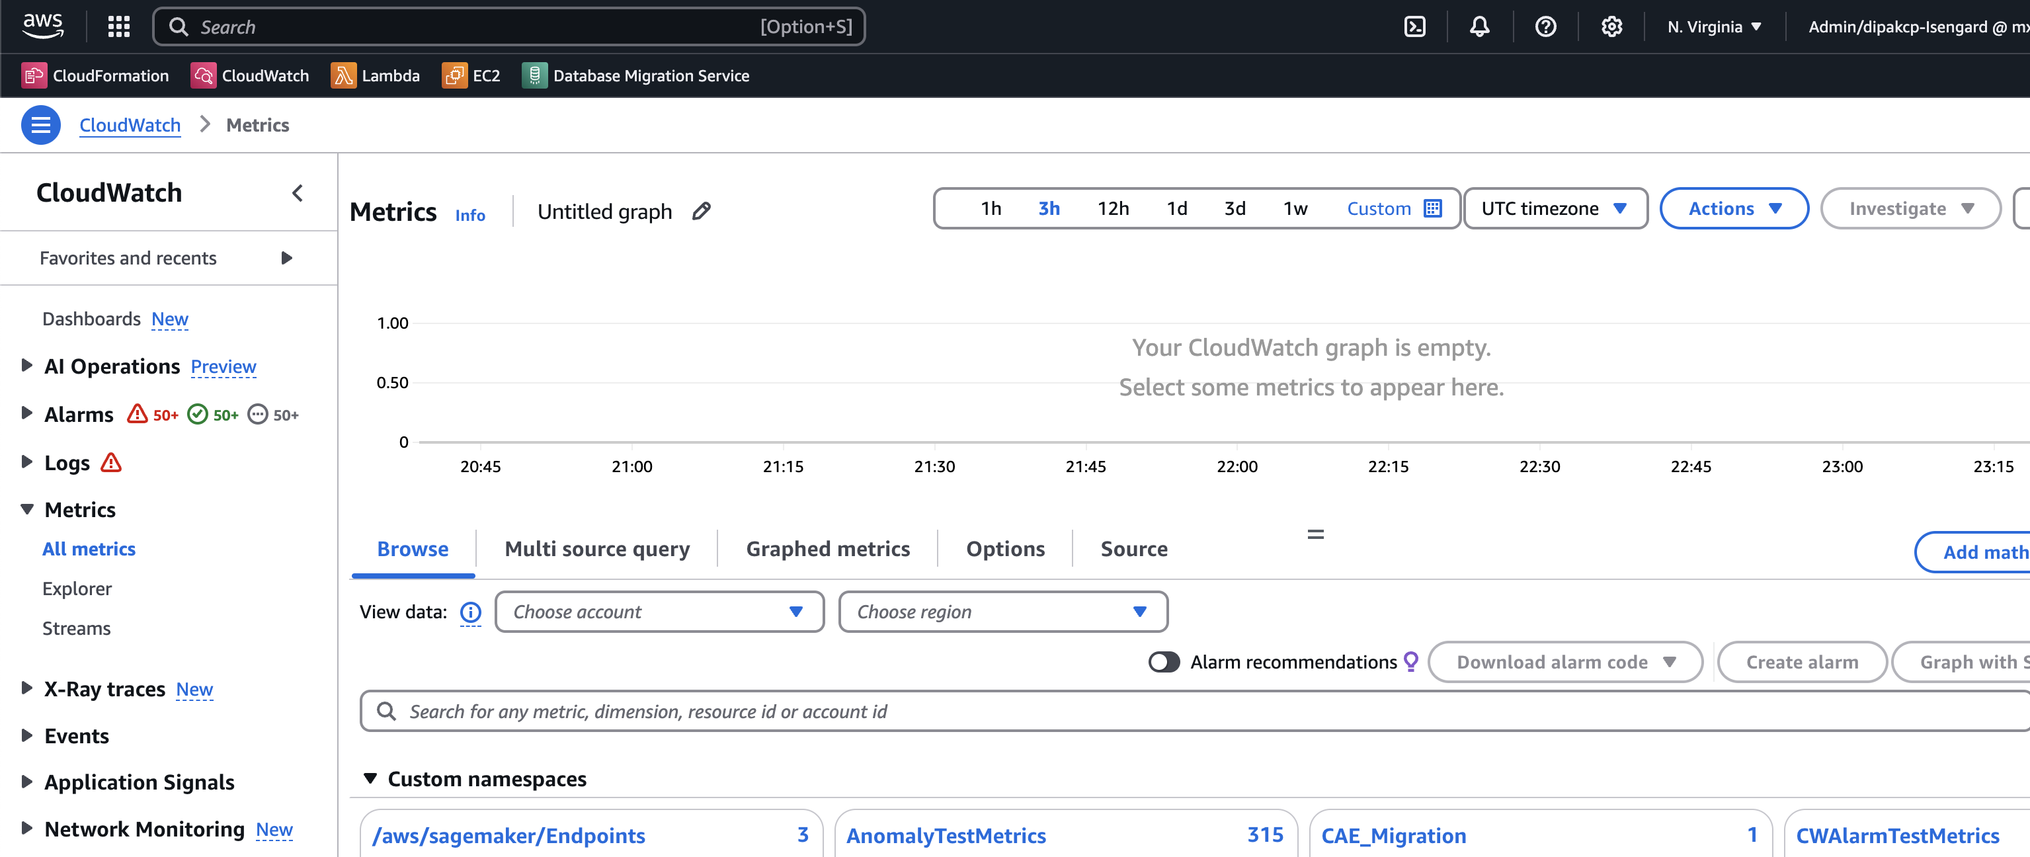The image size is (2030, 857).
Task: Edit the Untitled graph name with pencil icon
Action: tap(702, 210)
